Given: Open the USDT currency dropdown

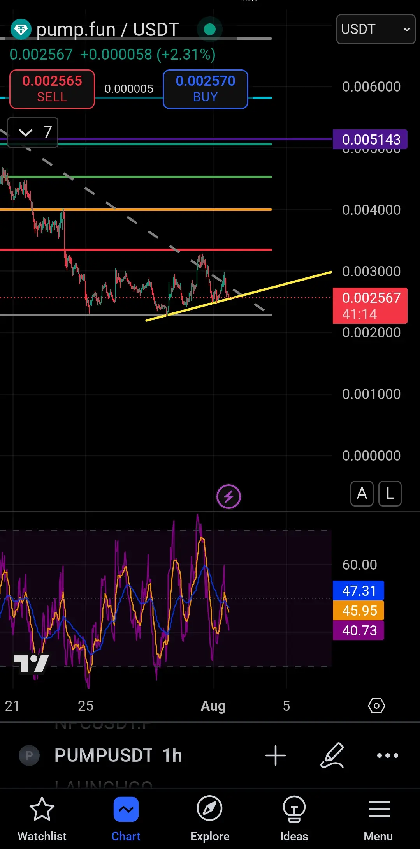Looking at the screenshot, I should coord(376,29).
